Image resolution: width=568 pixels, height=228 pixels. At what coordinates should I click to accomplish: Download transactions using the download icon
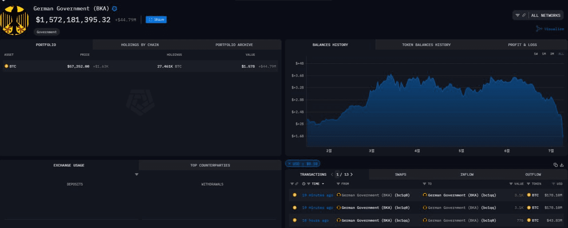click(562, 165)
